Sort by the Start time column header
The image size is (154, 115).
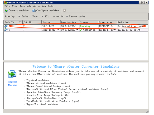tap(108, 23)
